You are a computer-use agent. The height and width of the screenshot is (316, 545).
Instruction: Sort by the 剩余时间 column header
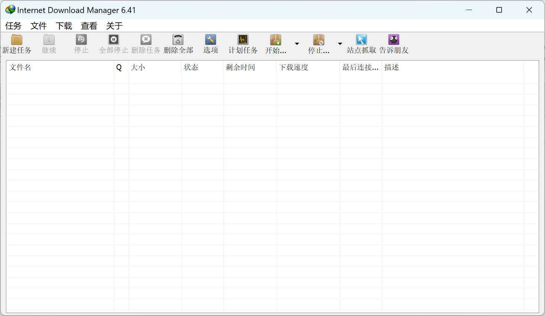[x=250, y=67]
